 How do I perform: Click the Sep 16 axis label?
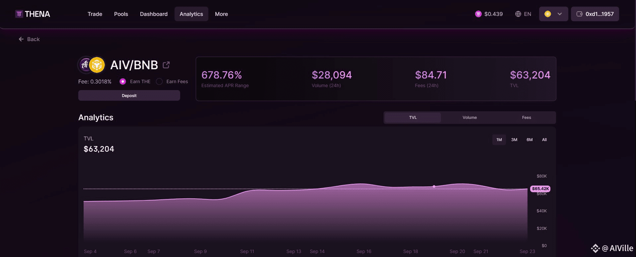point(364,251)
